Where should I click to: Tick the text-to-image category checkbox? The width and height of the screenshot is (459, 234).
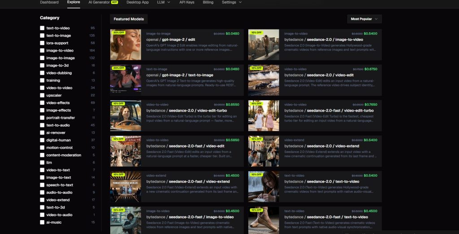42,35
